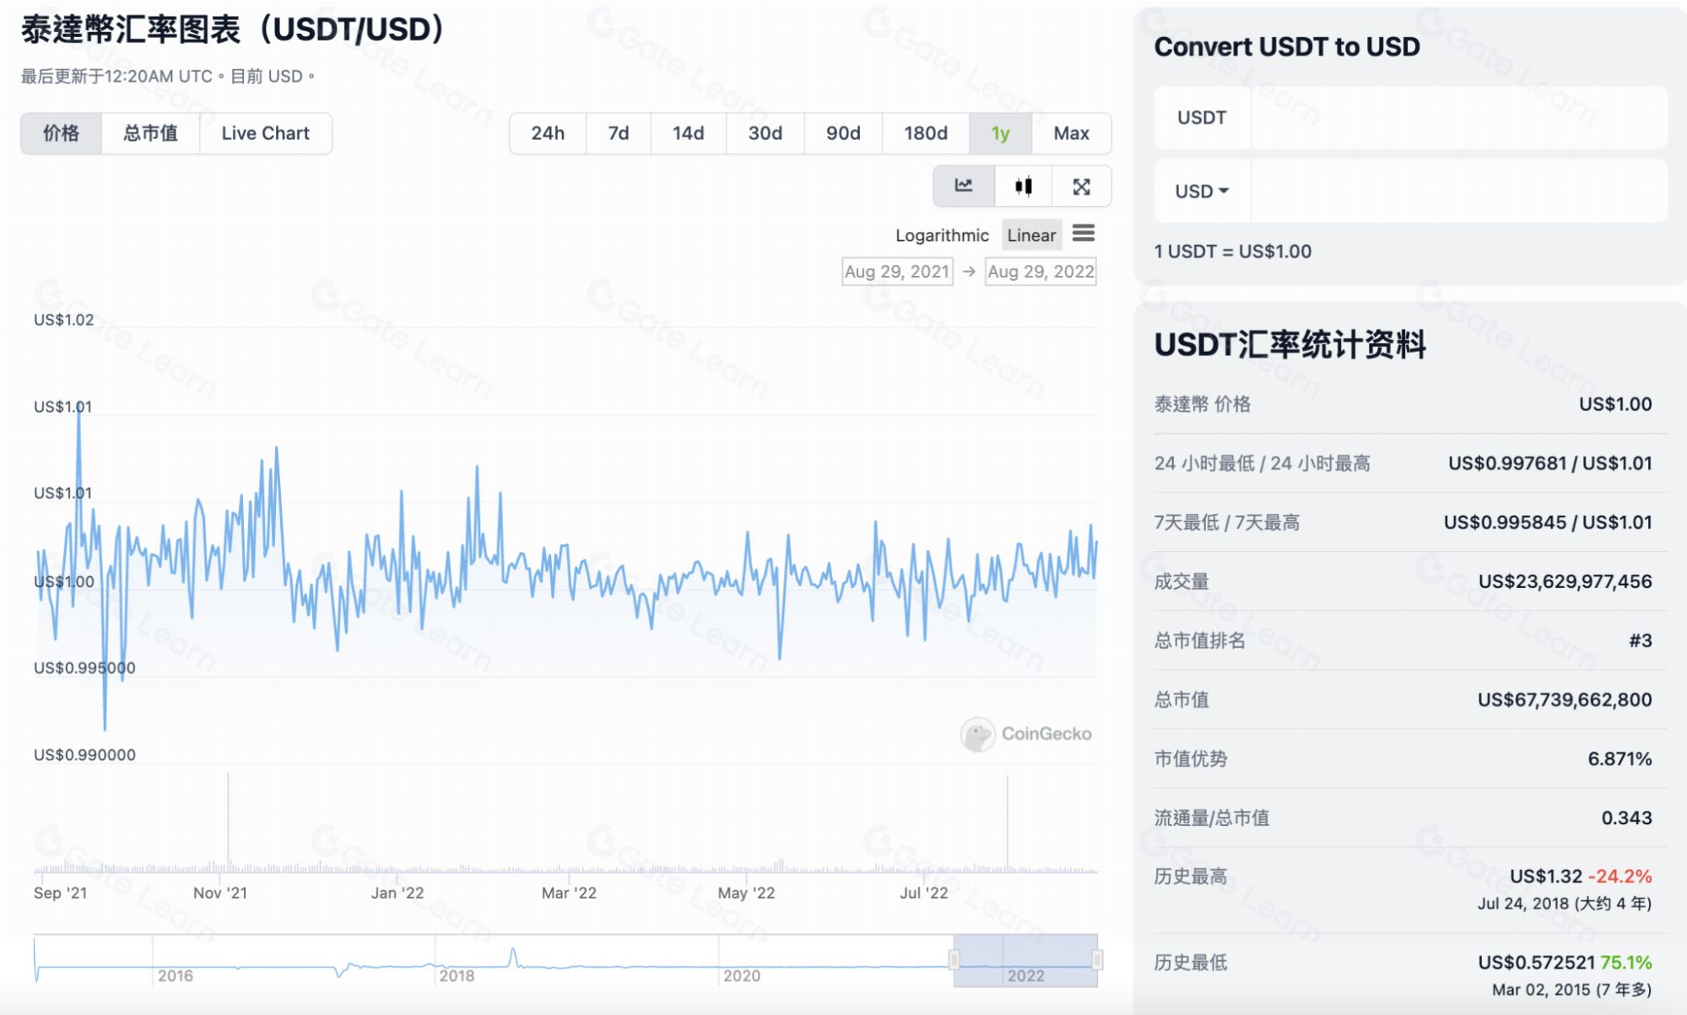1687x1015 pixels.
Task: Click right handle of range navigator
Action: click(x=1097, y=960)
